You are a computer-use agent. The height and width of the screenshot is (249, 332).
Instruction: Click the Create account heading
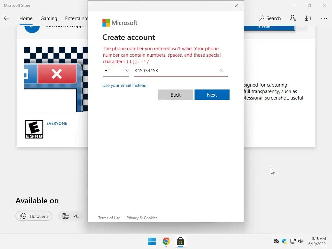(x=129, y=37)
